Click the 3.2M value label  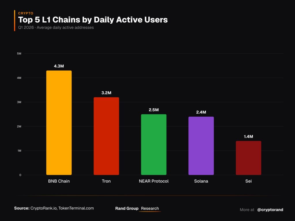(106, 93)
